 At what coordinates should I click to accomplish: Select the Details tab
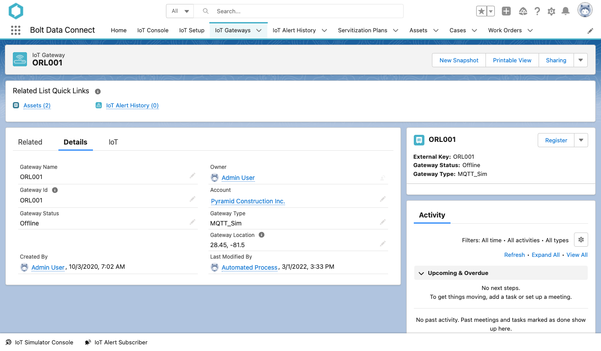click(76, 142)
